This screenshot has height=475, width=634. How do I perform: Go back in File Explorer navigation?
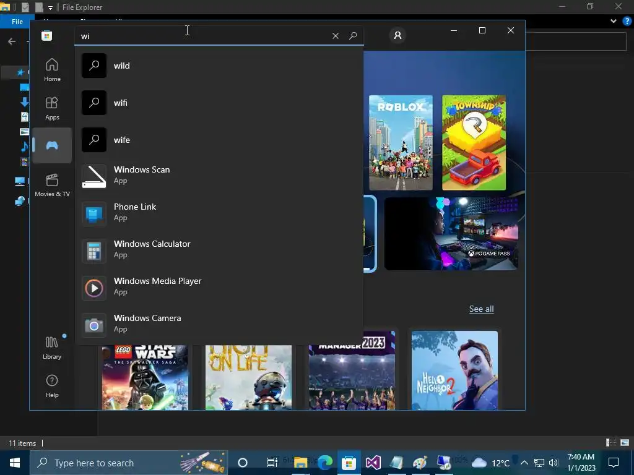click(x=12, y=41)
